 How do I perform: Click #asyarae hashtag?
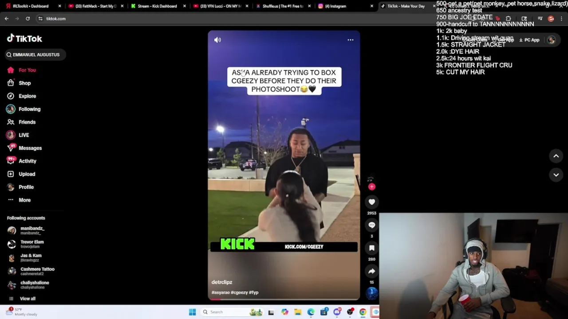221,292
